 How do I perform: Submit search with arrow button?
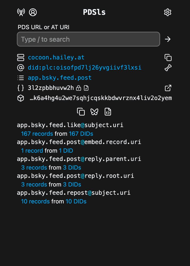(168, 39)
